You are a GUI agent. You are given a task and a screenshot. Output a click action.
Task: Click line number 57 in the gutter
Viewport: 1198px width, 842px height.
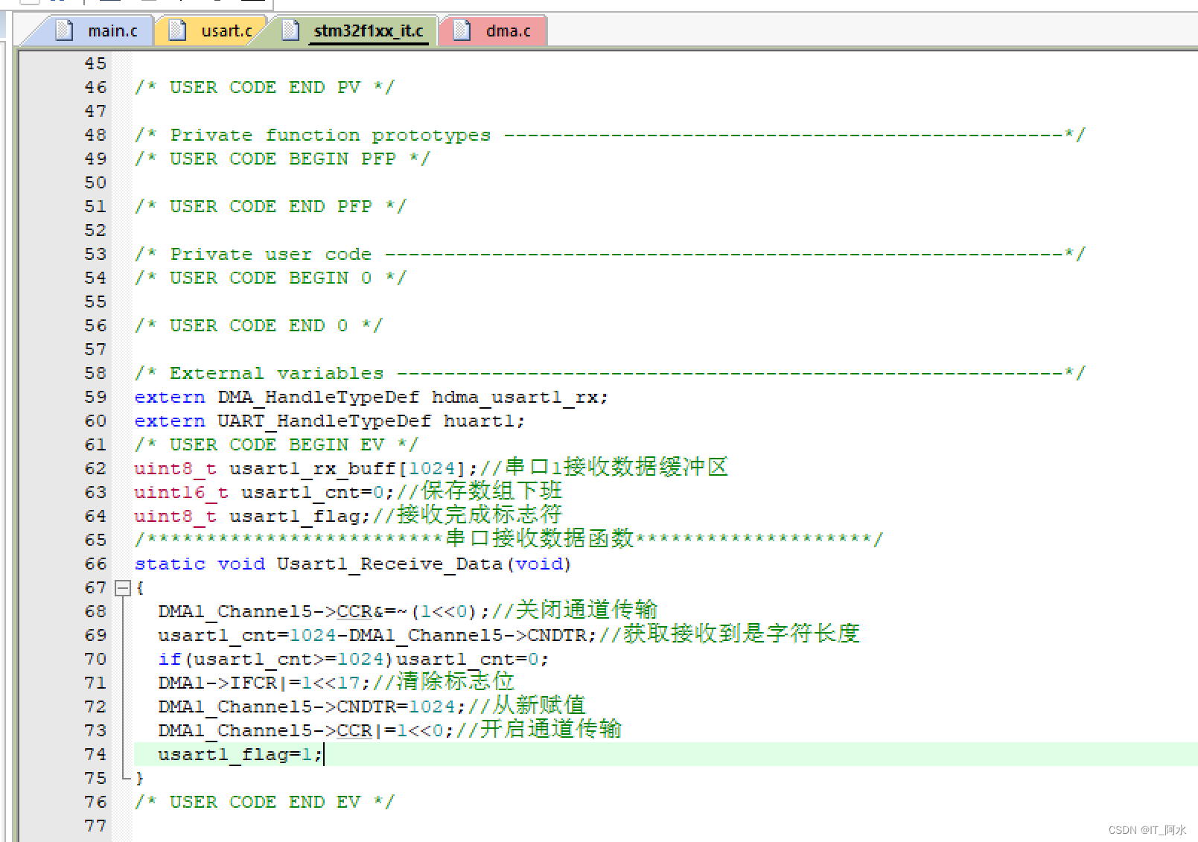[95, 349]
